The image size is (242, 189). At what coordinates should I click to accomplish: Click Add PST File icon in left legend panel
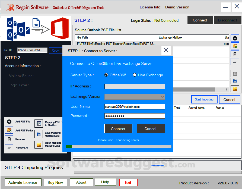9,122
